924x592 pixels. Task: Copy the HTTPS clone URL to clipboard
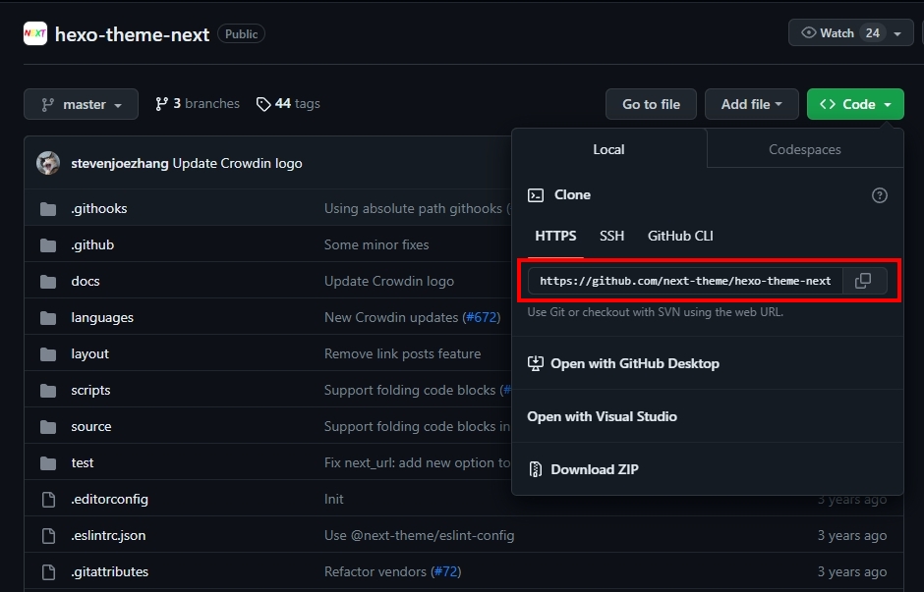pyautogui.click(x=864, y=281)
